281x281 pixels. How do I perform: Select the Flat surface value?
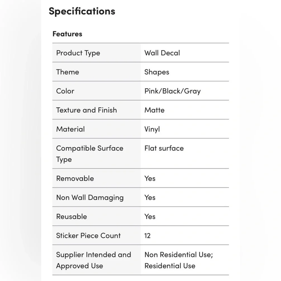click(x=164, y=148)
